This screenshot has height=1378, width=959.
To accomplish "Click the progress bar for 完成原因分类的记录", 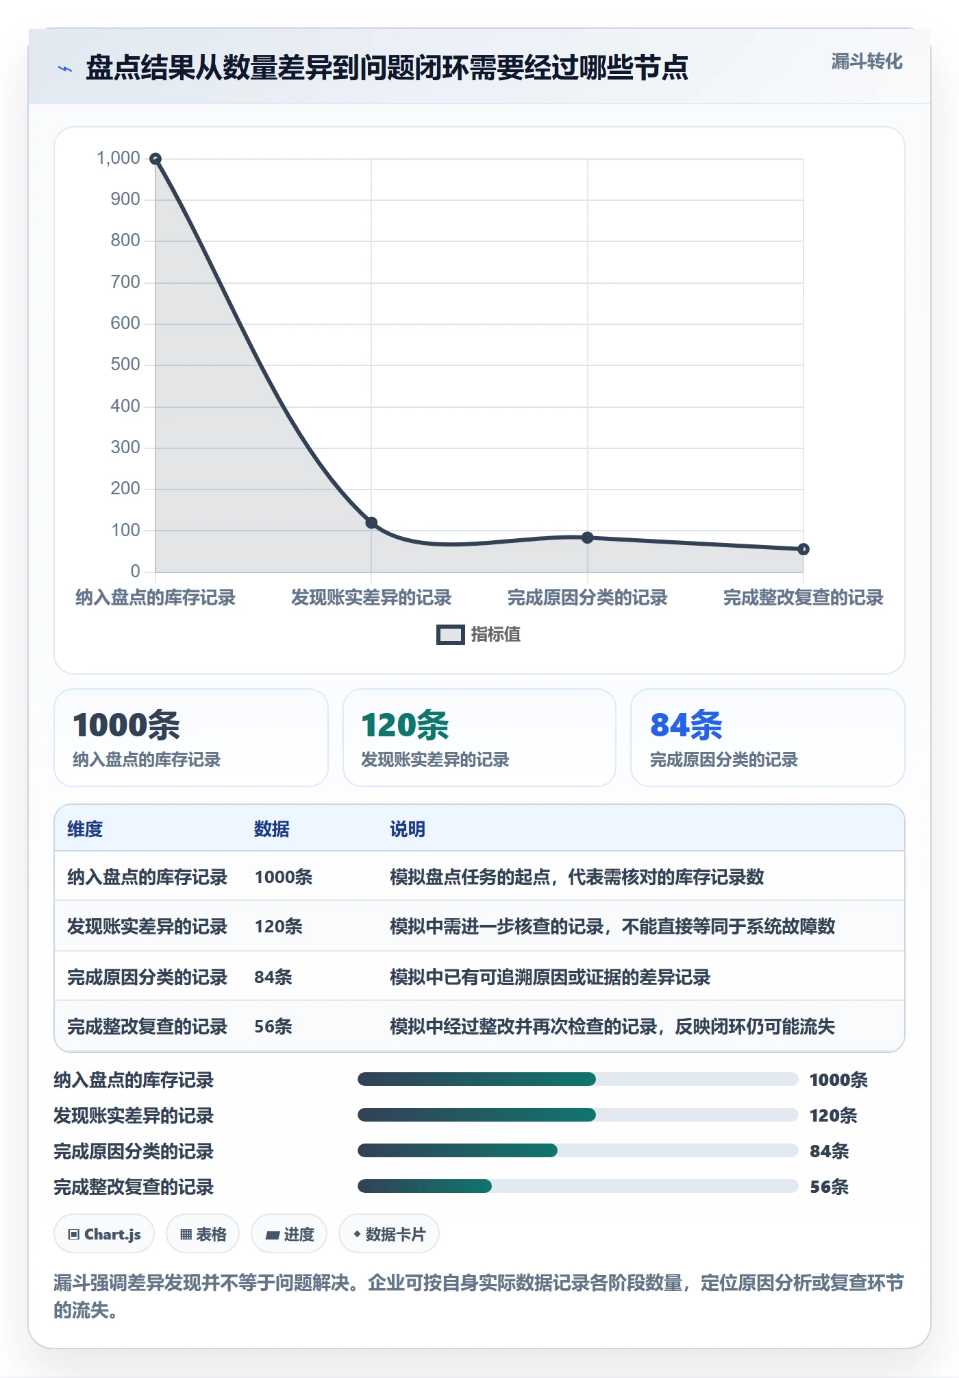I will [577, 1150].
